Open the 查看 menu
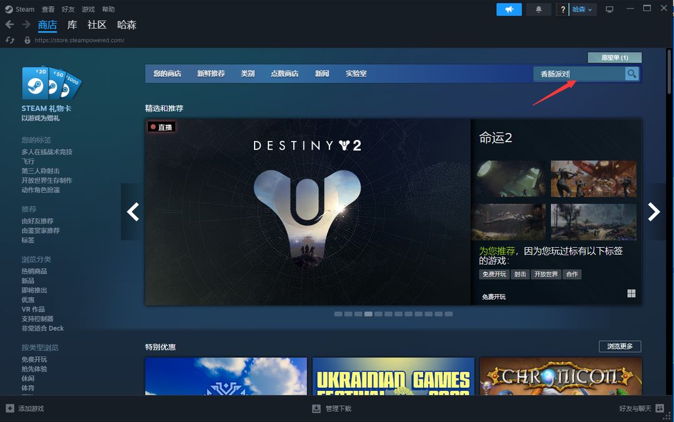This screenshot has height=422, width=674. pos(48,9)
